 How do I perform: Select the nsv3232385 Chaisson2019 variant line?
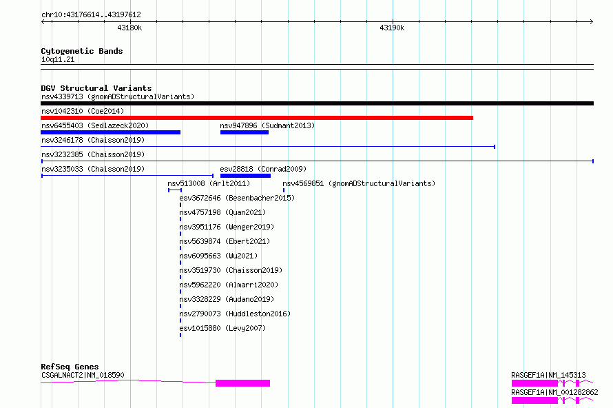coord(318,161)
